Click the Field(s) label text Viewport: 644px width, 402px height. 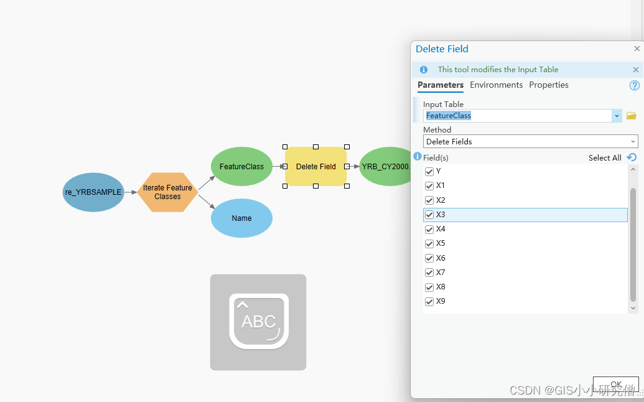[x=436, y=157]
